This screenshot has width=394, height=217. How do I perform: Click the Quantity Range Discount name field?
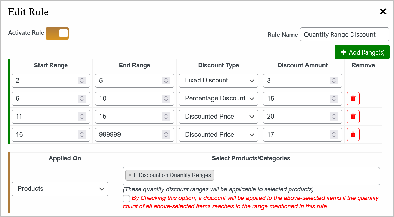344,34
